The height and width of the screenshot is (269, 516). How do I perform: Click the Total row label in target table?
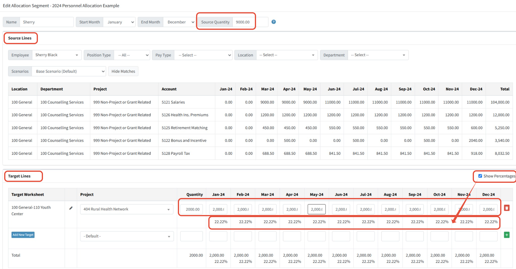(16, 256)
